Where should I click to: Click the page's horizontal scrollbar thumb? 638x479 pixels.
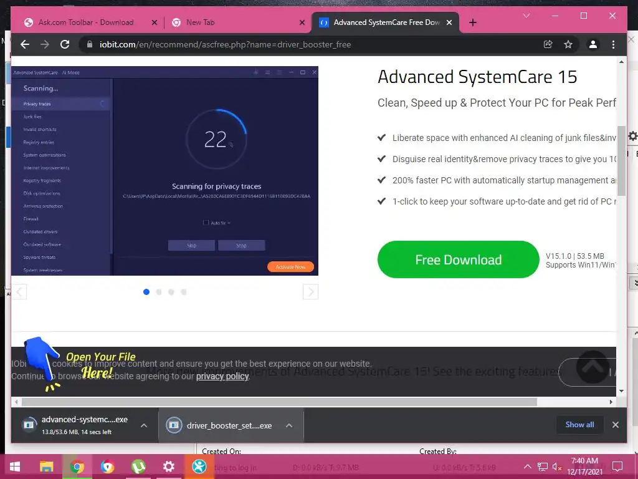(280, 402)
